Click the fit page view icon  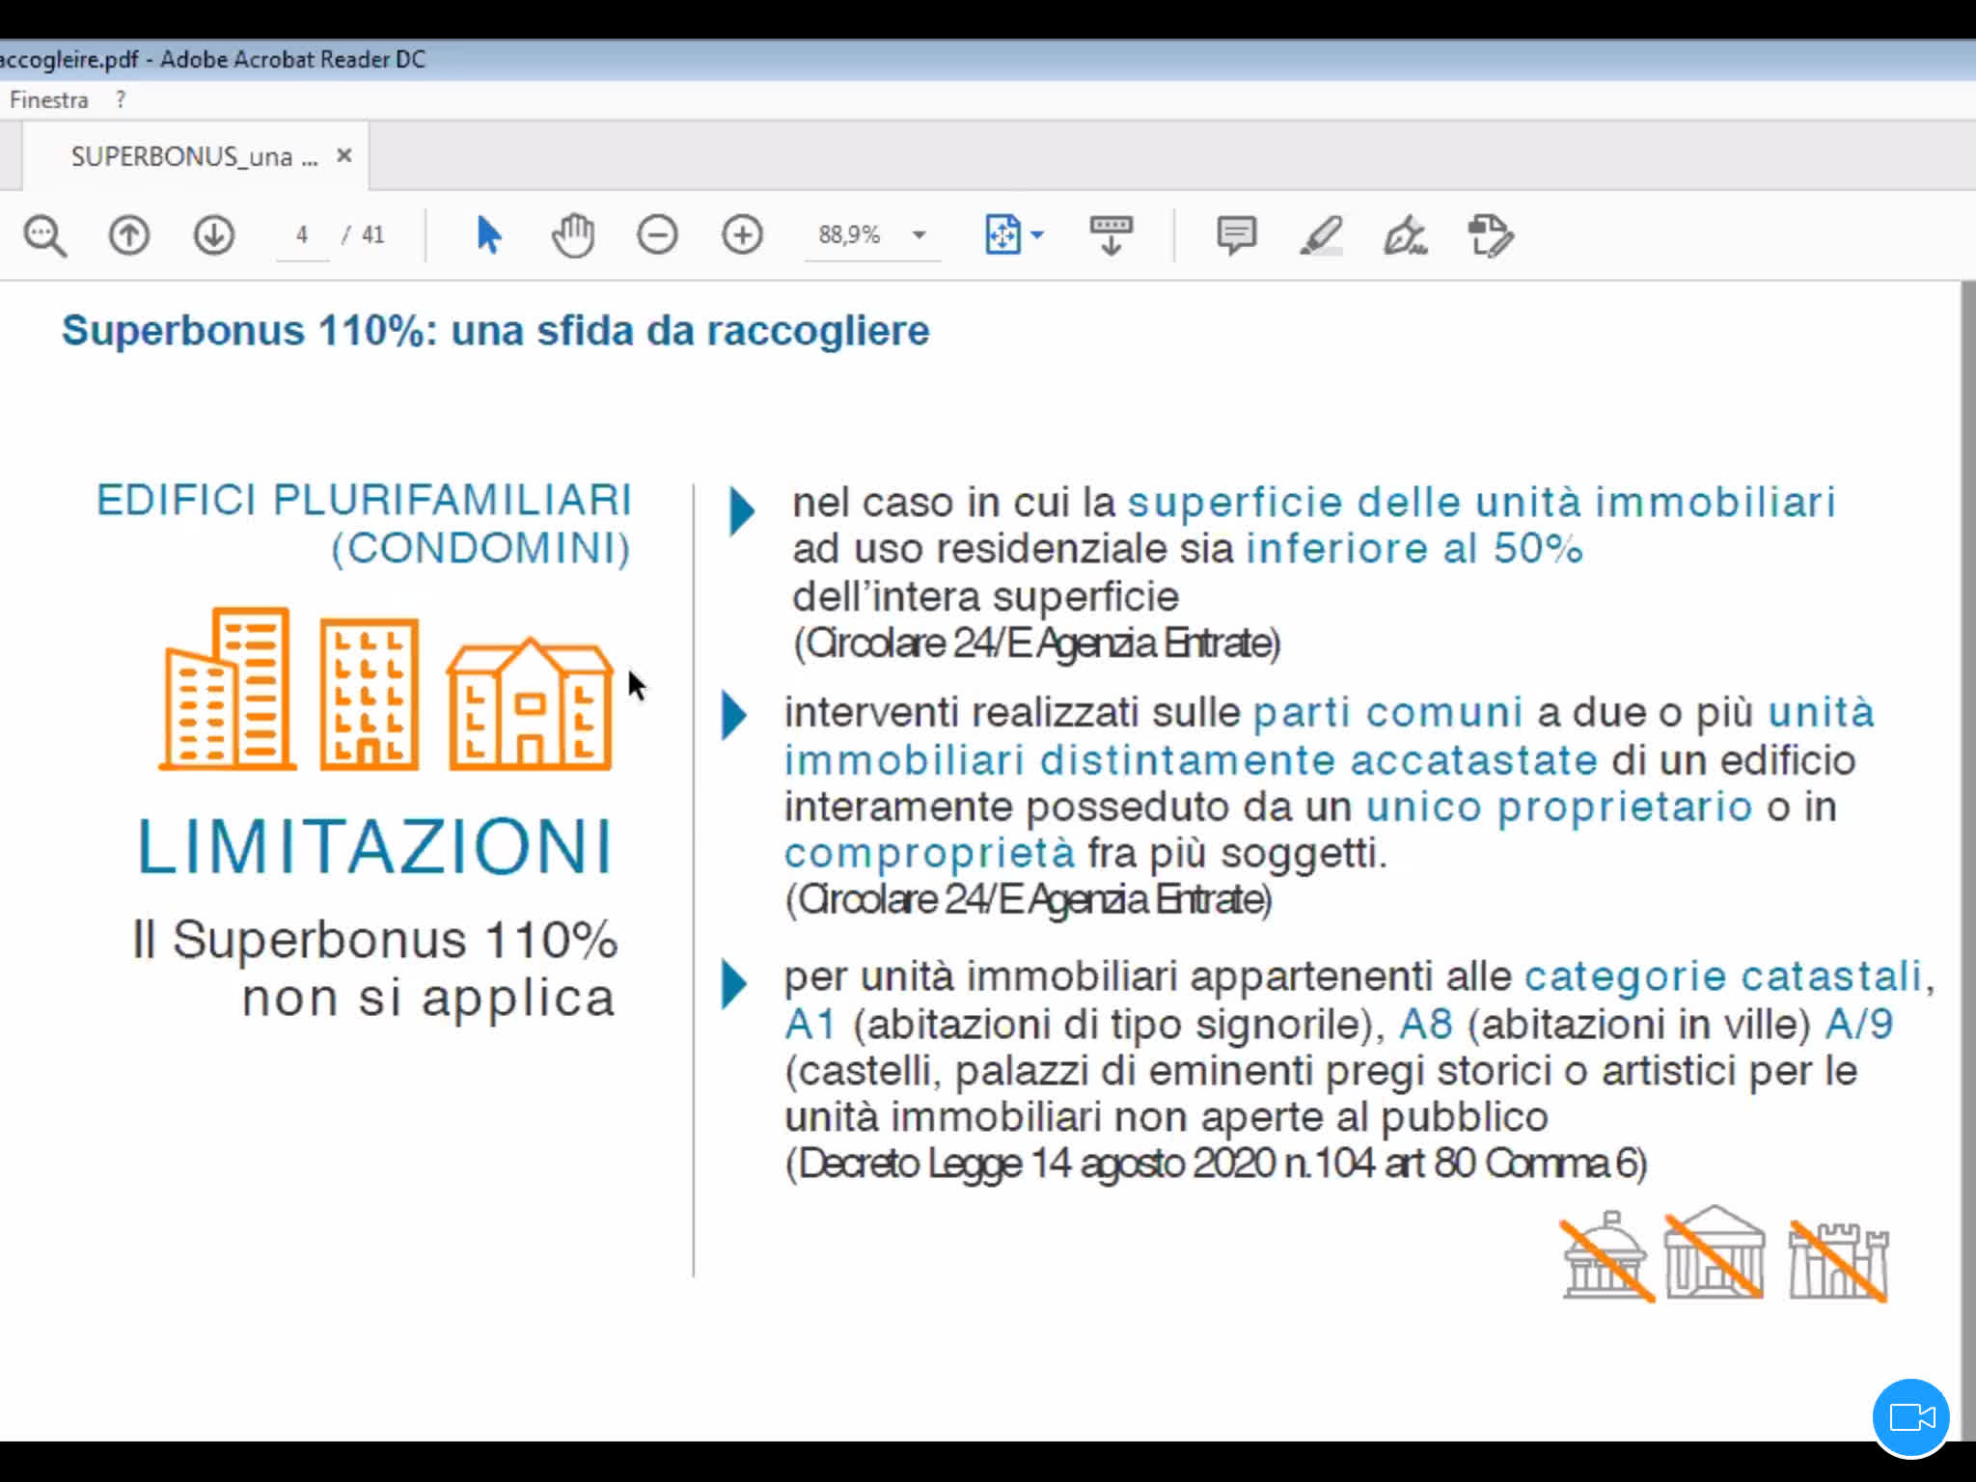click(x=1002, y=235)
